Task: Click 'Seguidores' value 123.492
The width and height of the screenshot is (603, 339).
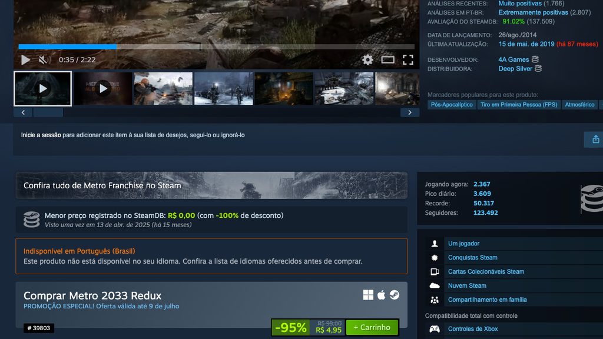Action: coord(486,212)
